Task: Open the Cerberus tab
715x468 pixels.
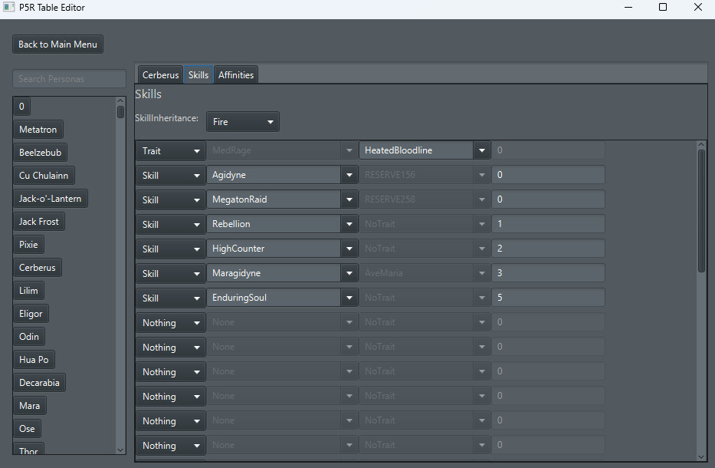Action: point(160,75)
